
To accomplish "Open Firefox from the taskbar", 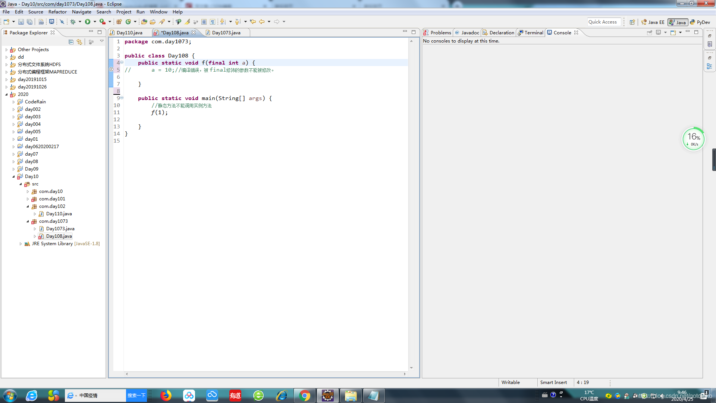I will click(166, 395).
